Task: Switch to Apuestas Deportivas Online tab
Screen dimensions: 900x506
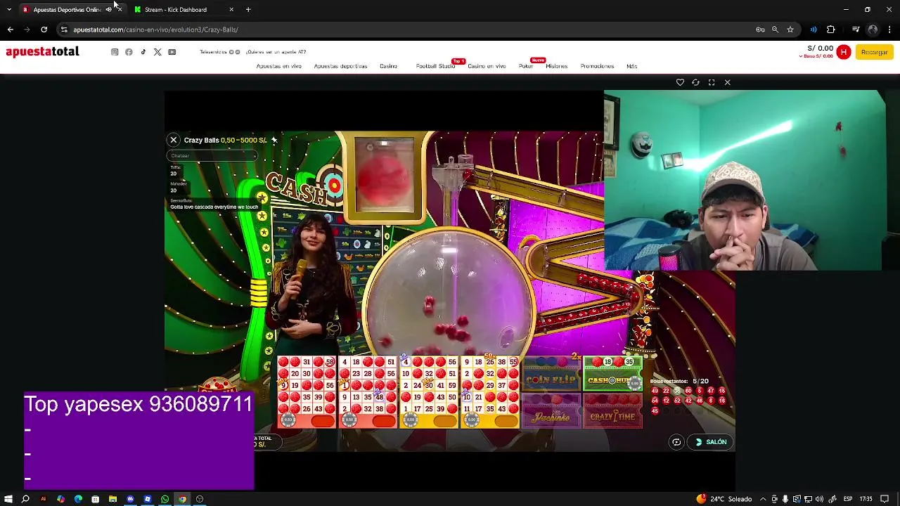Action: pyautogui.click(x=67, y=10)
